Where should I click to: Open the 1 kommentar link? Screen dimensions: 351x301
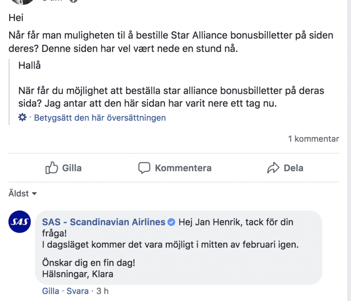pos(313,139)
